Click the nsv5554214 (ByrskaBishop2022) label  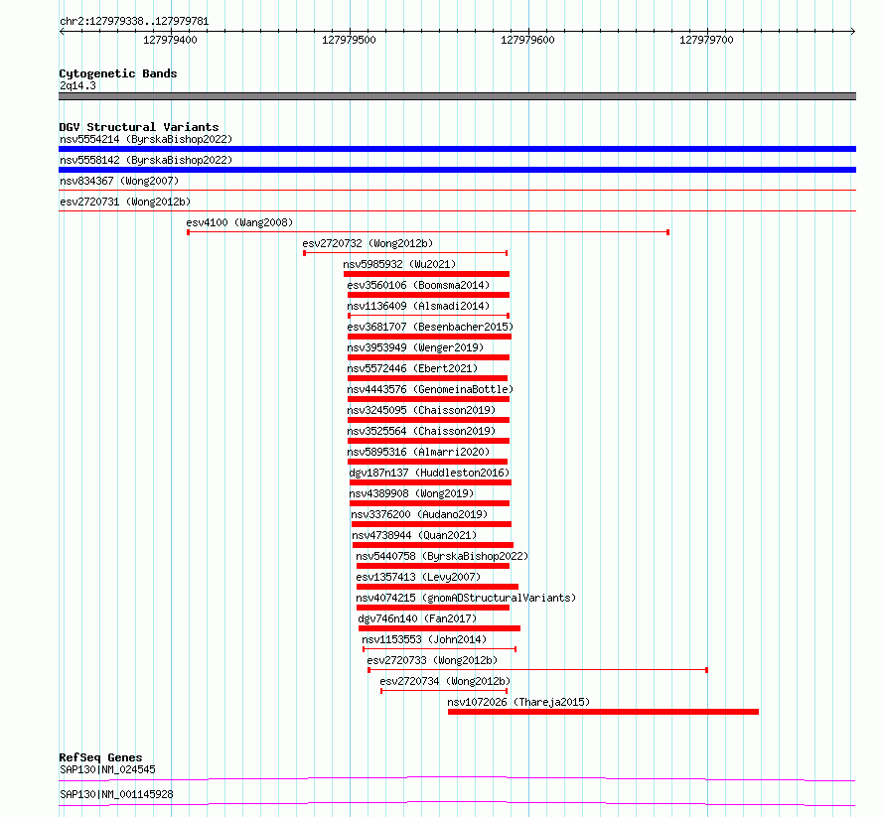(146, 139)
